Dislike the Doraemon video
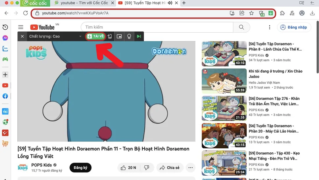The width and height of the screenshot is (319, 180). click(x=147, y=168)
